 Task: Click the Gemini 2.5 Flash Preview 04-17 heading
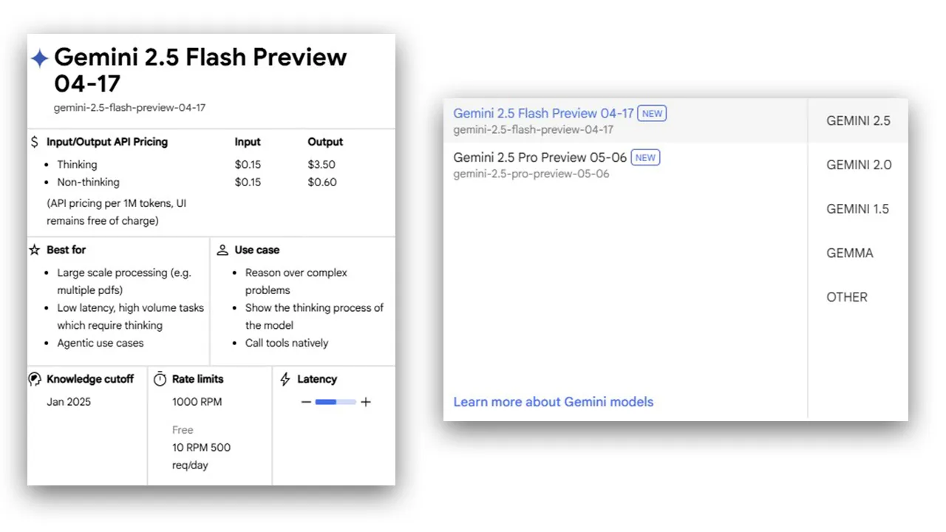(x=200, y=69)
